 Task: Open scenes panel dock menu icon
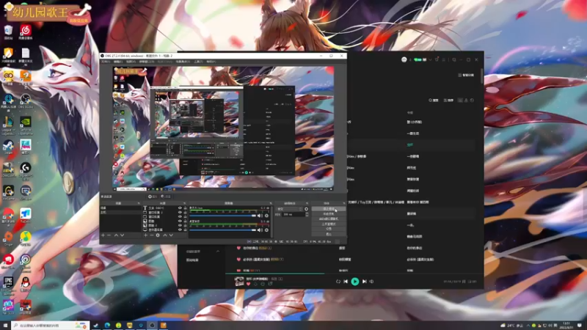pyautogui.click(x=139, y=203)
